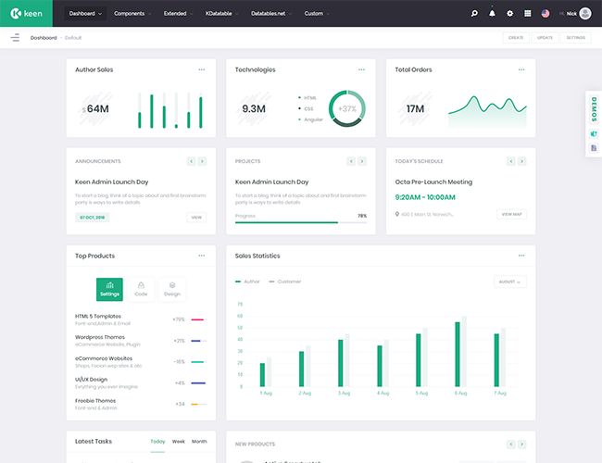Toggle Customer series in chart legend
Image resolution: width=602 pixels, height=463 pixels.
(285, 282)
